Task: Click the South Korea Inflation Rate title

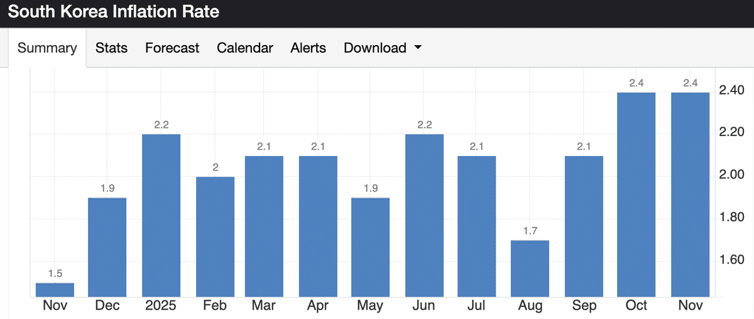Action: 114,12
